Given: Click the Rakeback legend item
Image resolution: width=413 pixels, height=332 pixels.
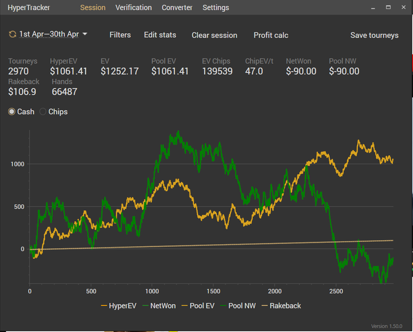Looking at the screenshot, I should [281, 305].
